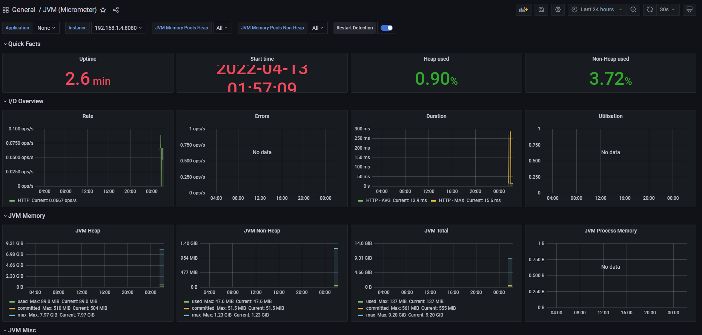Expand the JVM Misc row

point(20,330)
